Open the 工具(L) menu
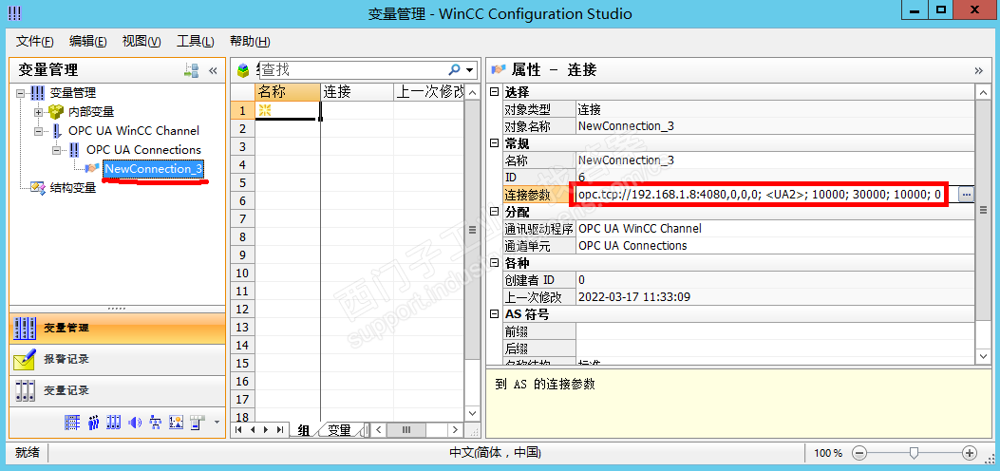Viewport: 1000px width, 471px height. (195, 42)
